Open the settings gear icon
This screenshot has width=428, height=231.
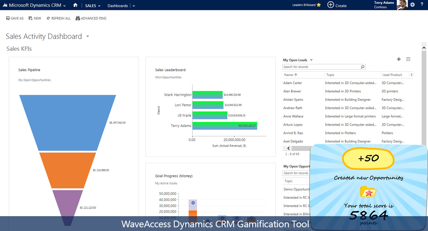(412, 5)
